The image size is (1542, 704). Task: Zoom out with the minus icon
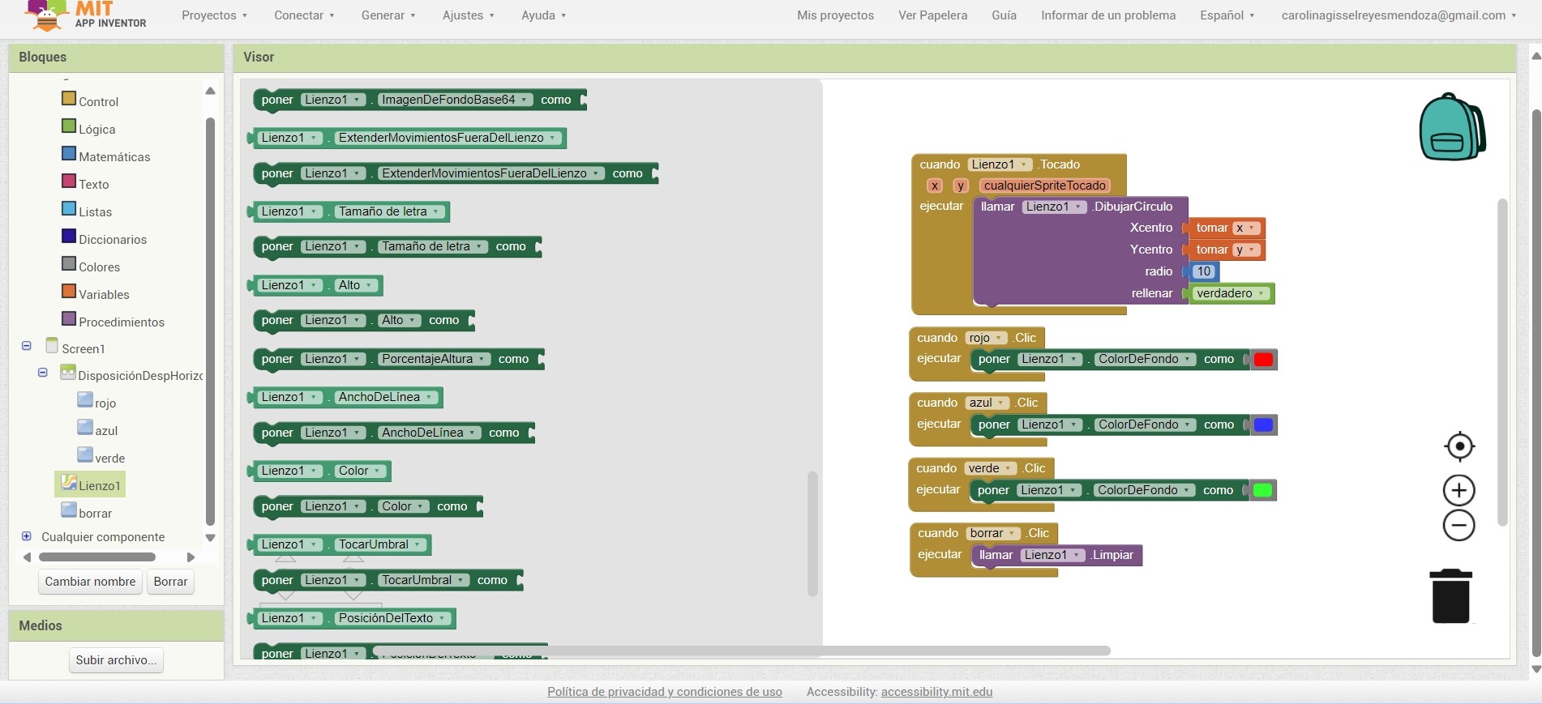1459,526
